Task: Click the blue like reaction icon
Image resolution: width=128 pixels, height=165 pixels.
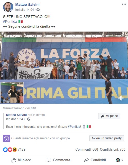Action: tap(5, 150)
